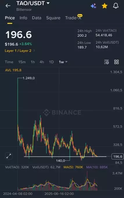Expand chart to fullscreen with arrows icon

click(x=9, y=156)
